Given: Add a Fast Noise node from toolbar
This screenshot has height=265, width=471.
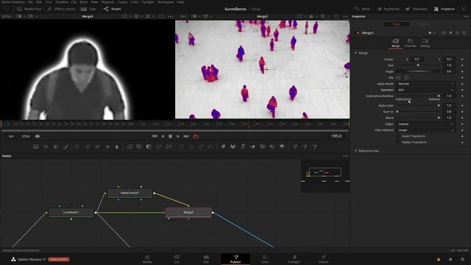Looking at the screenshot, I should 46,146.
